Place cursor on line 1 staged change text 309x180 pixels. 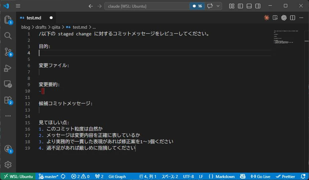coord(75,34)
